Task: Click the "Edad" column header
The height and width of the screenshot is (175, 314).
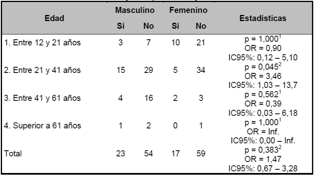Action: click(x=55, y=18)
